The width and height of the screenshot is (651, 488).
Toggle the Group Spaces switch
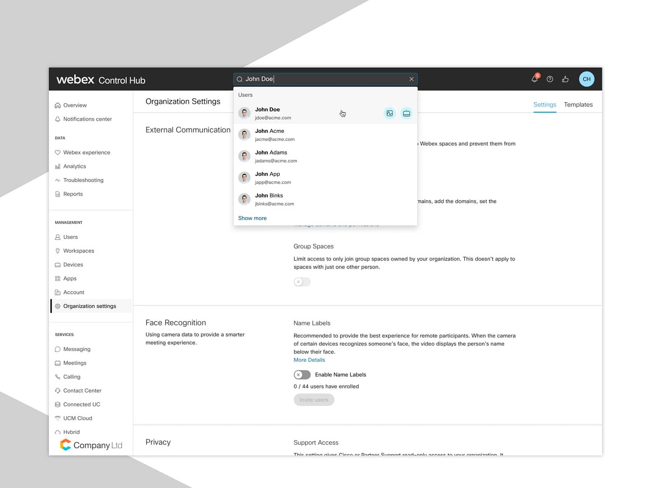[302, 282]
